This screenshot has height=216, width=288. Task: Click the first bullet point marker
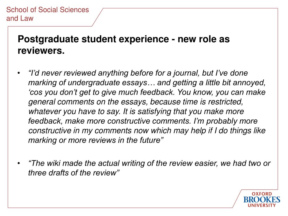tap(19, 73)
